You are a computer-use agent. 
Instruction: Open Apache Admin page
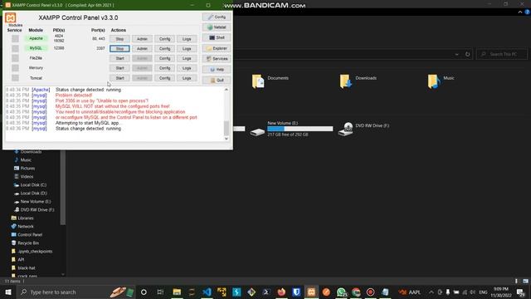pyautogui.click(x=142, y=39)
